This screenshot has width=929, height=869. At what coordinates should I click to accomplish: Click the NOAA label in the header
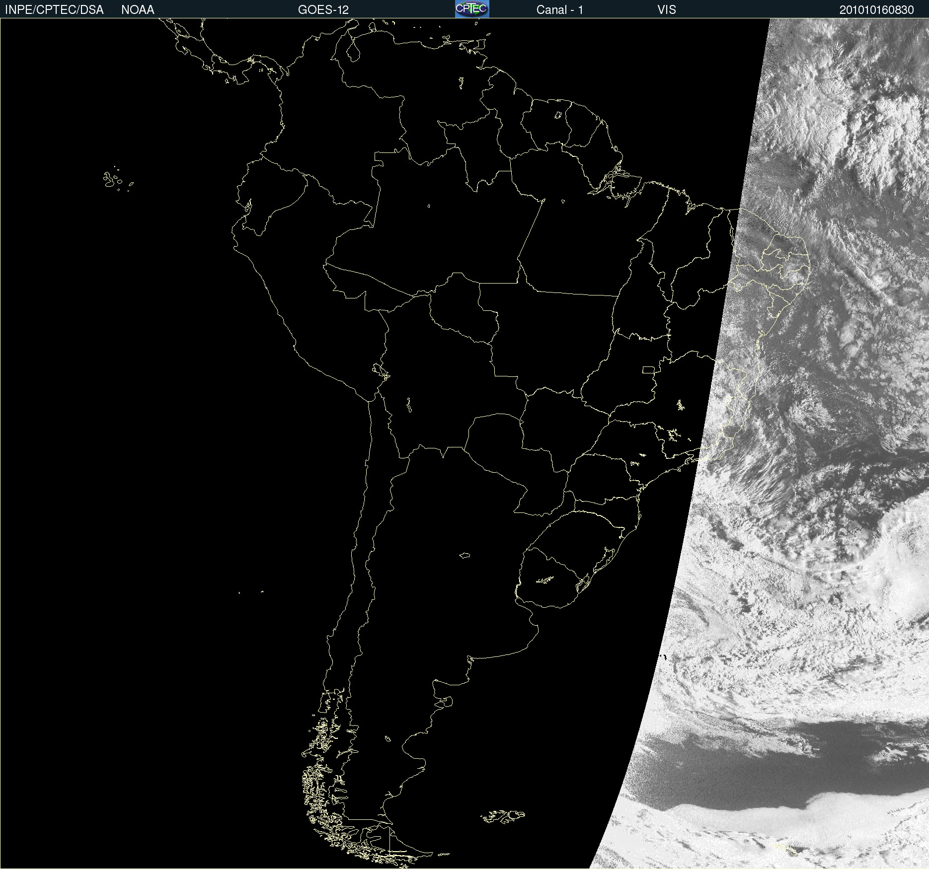(x=138, y=10)
